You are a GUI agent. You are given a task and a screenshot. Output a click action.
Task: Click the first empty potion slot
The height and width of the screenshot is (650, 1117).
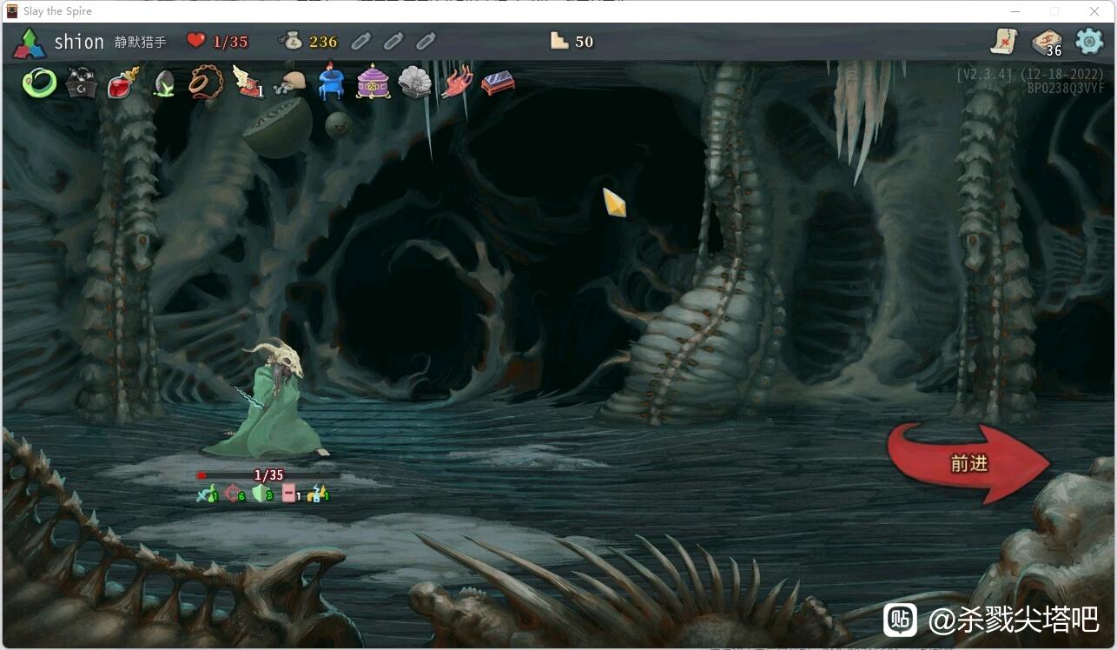[x=361, y=41]
